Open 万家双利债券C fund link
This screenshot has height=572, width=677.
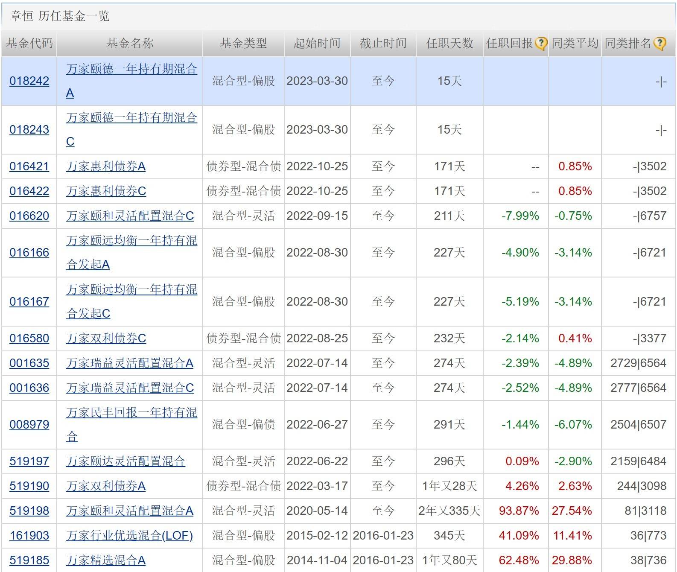point(106,339)
